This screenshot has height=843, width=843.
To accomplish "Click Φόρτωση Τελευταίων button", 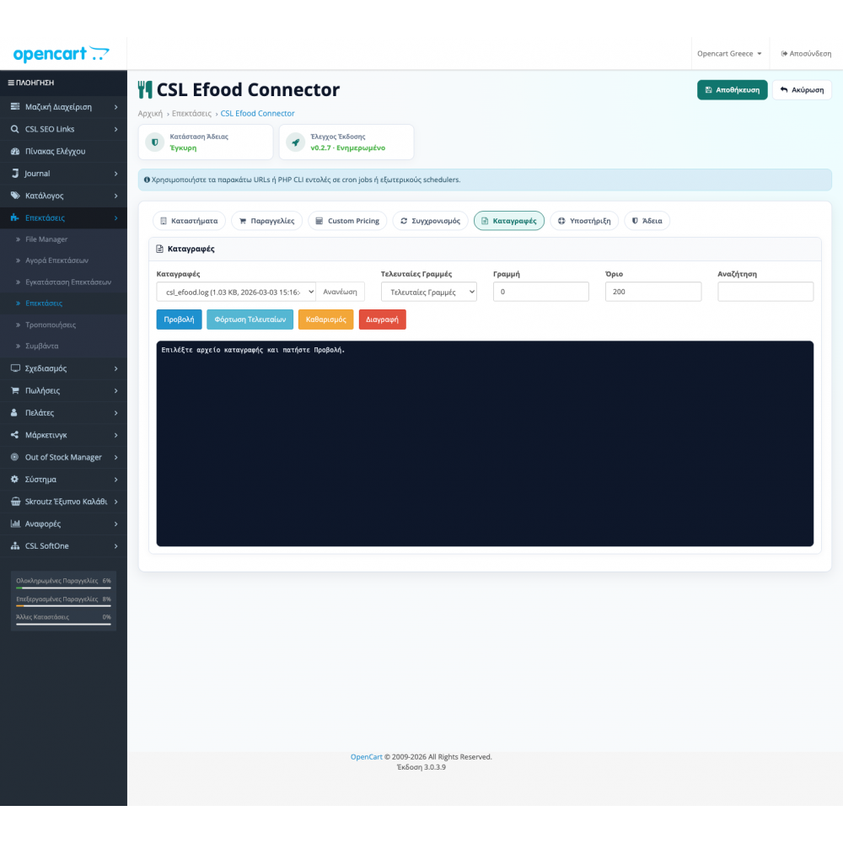I will click(x=250, y=319).
